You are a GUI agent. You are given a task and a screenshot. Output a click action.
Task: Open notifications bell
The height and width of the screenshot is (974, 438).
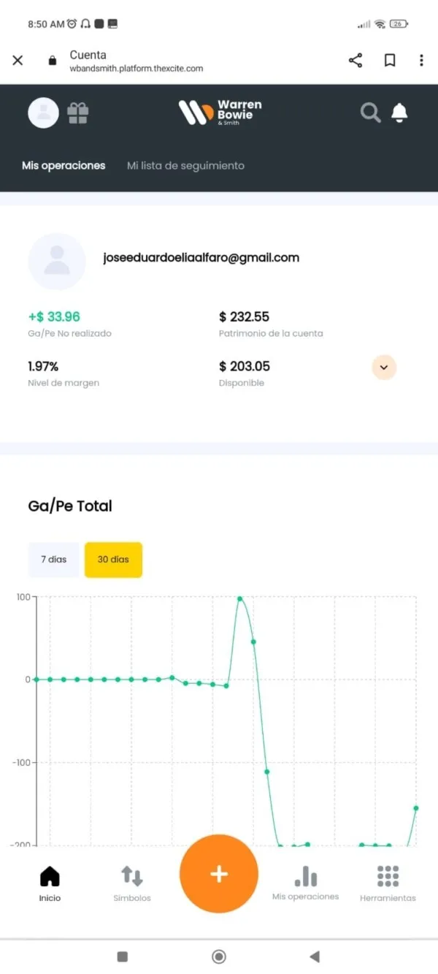pos(399,113)
